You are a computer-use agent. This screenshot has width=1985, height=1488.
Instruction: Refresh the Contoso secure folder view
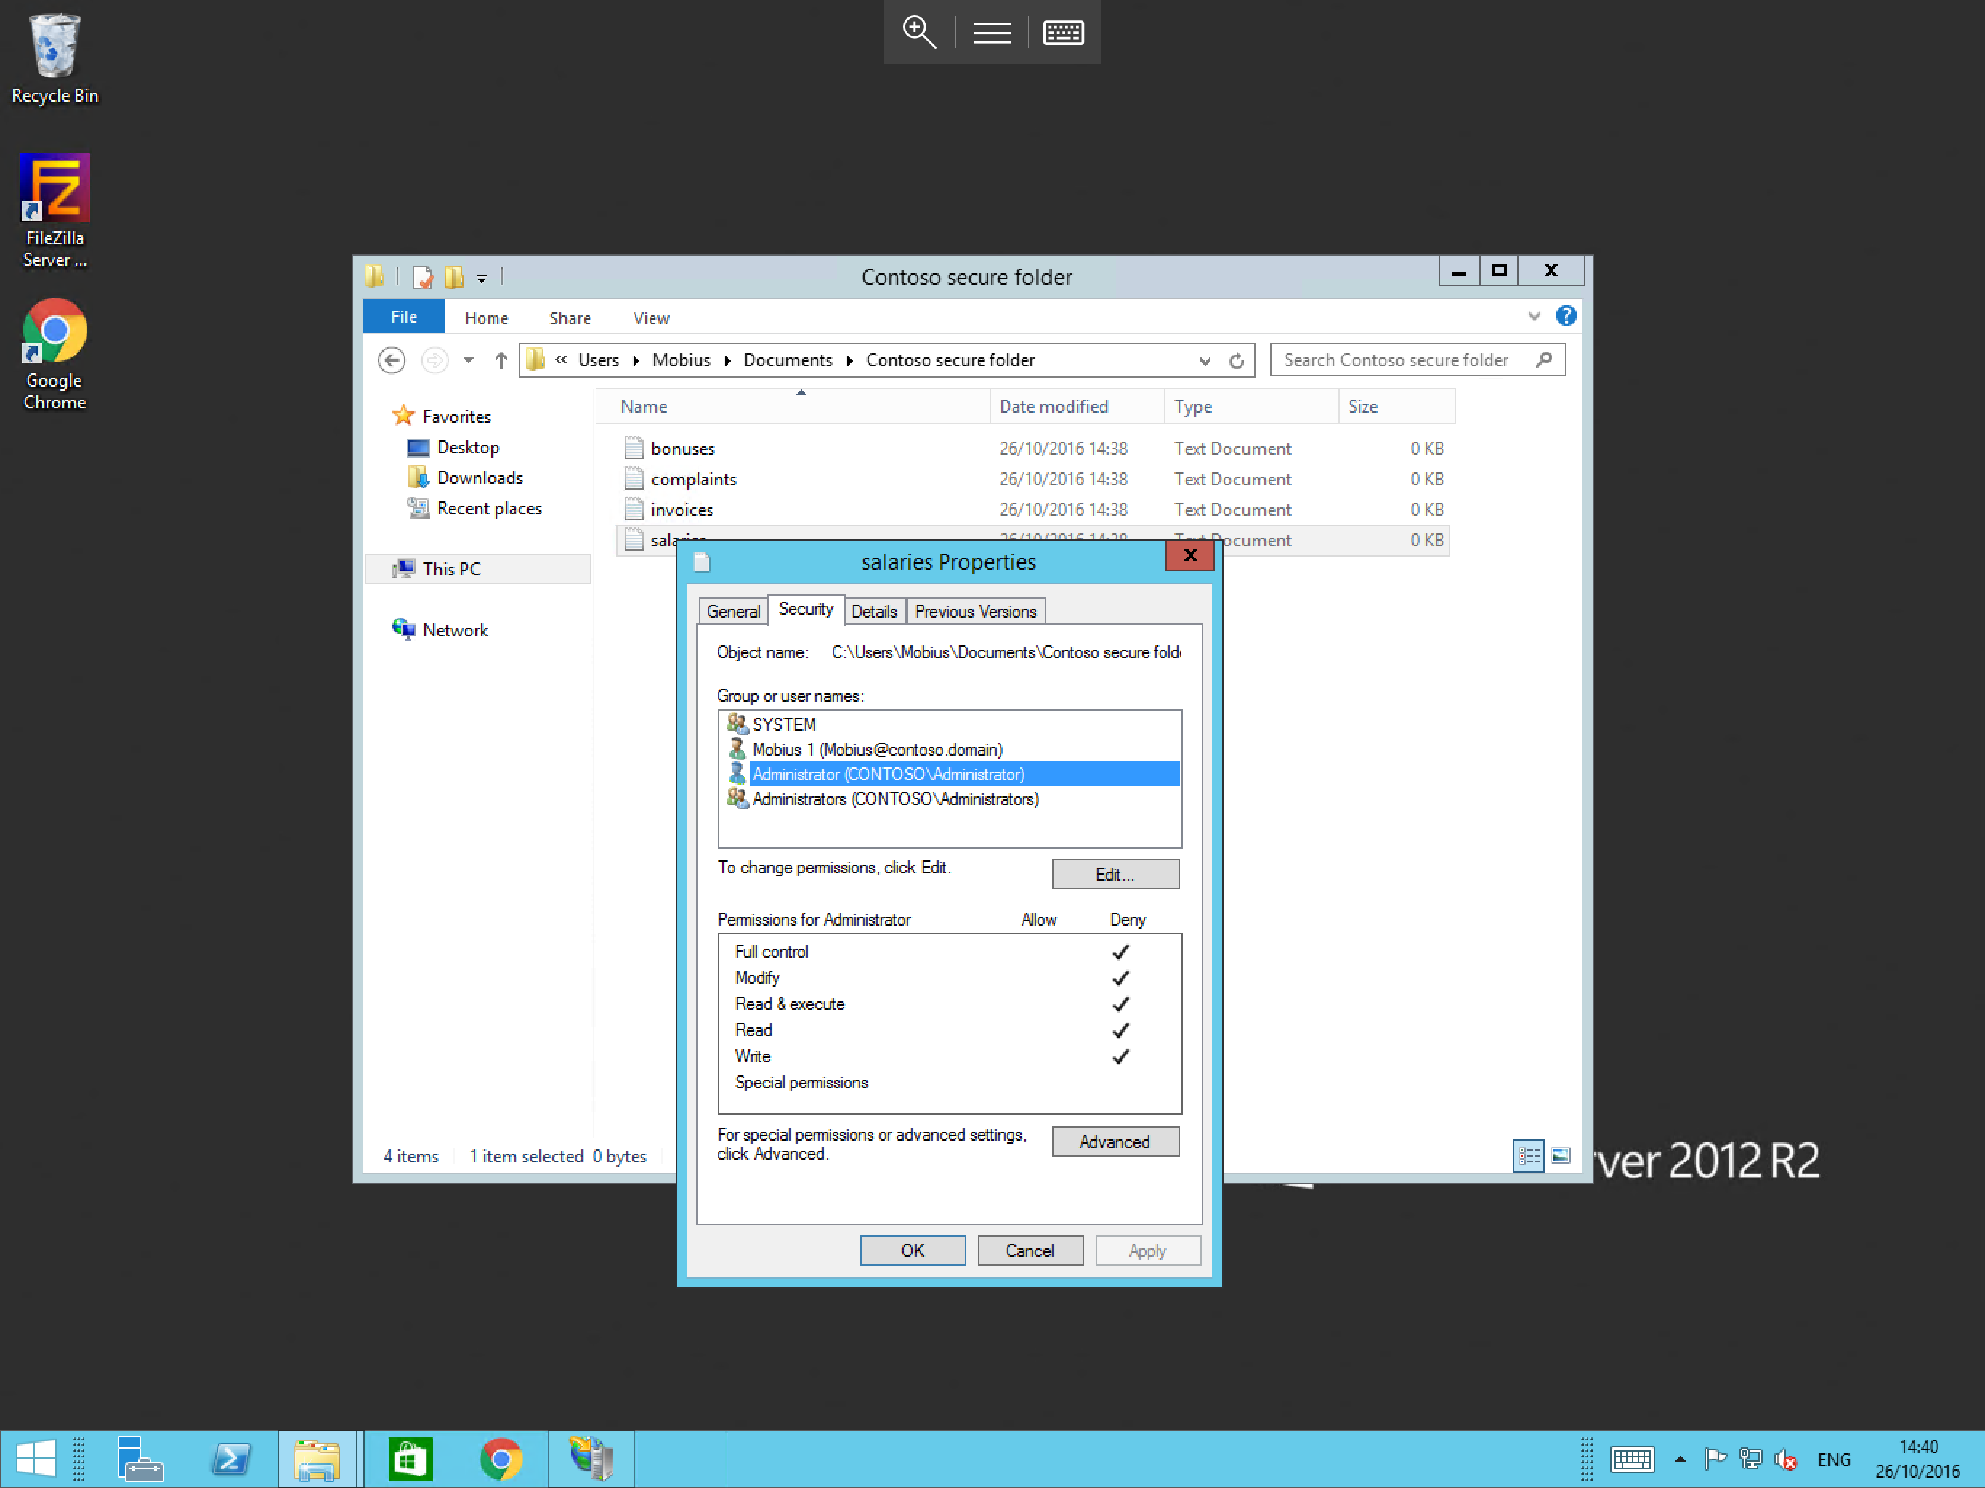coord(1236,360)
